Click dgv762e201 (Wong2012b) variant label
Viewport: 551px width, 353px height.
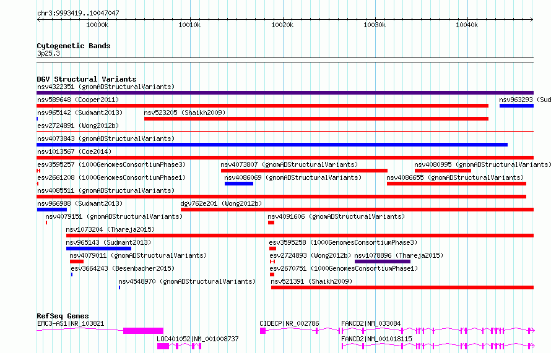tap(221, 203)
